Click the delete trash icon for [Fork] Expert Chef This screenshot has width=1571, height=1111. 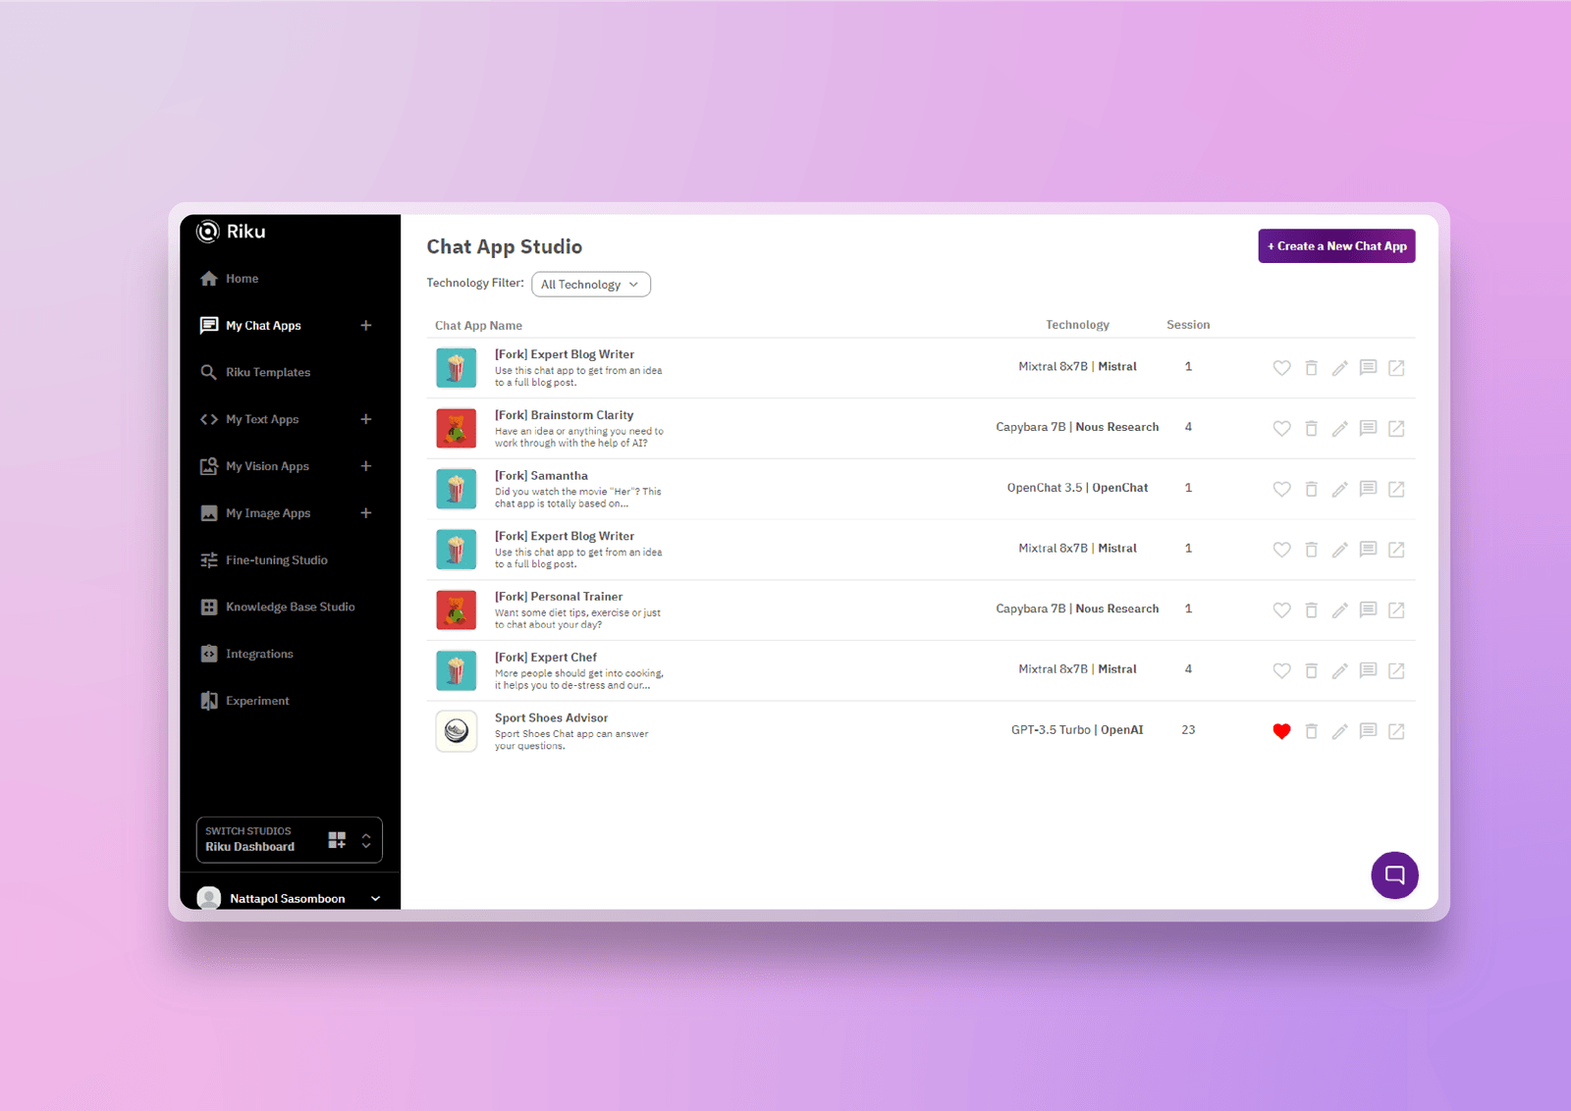1312,670
